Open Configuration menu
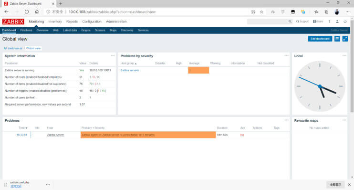354x190 pixels. (x=92, y=21)
